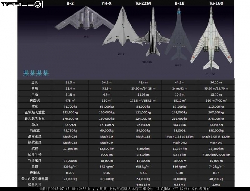Image resolution: width=250 pixels, height=191 pixels.
Task: Click the 11,997 km range cell
Action: click(x=180, y=149)
